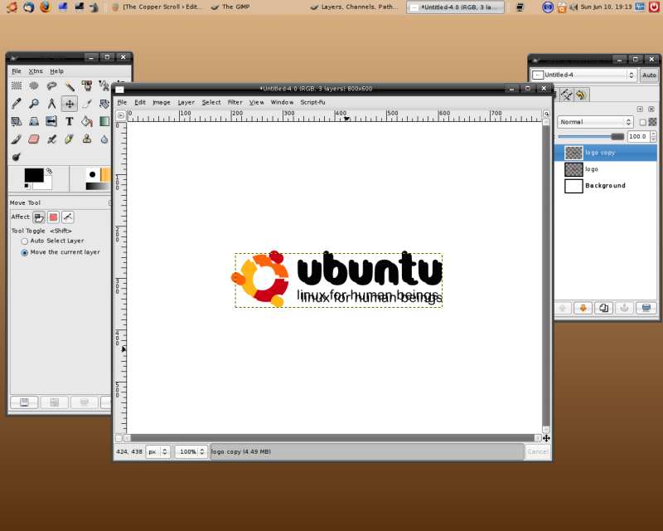Image resolution: width=663 pixels, height=531 pixels.
Task: Click the Auto button in Layers dialog
Action: pyautogui.click(x=649, y=75)
